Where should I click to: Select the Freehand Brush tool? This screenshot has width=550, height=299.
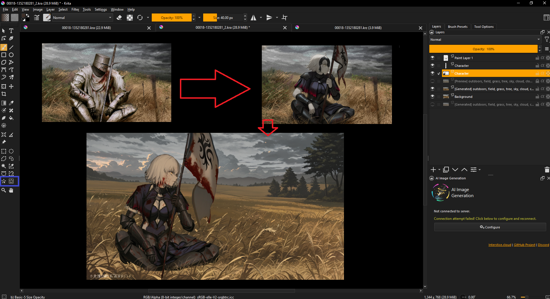coord(4,47)
